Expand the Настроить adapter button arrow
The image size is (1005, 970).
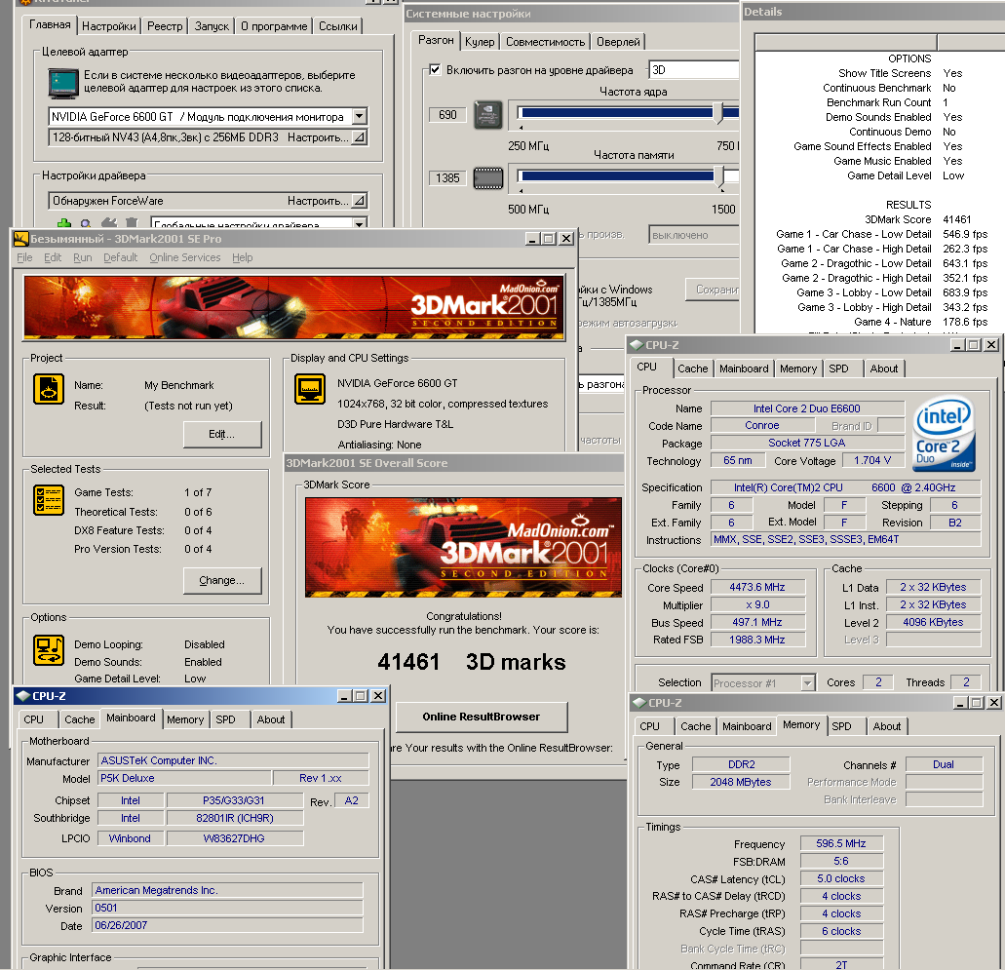(359, 137)
